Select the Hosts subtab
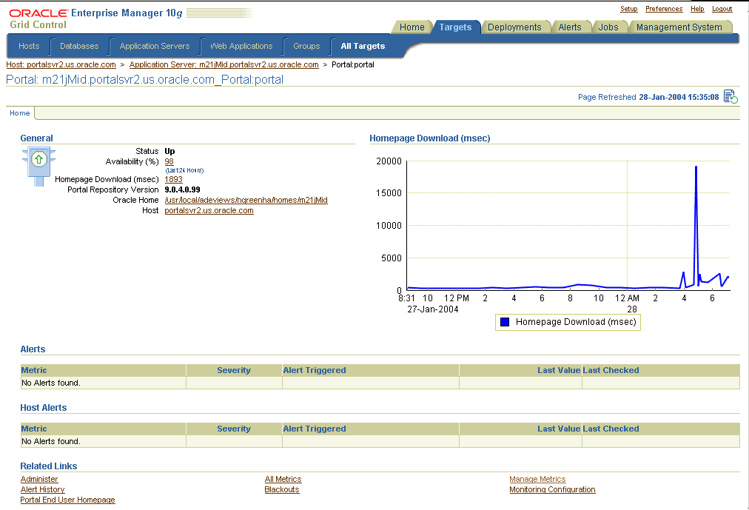Screen dimensions: 749x510 point(29,46)
